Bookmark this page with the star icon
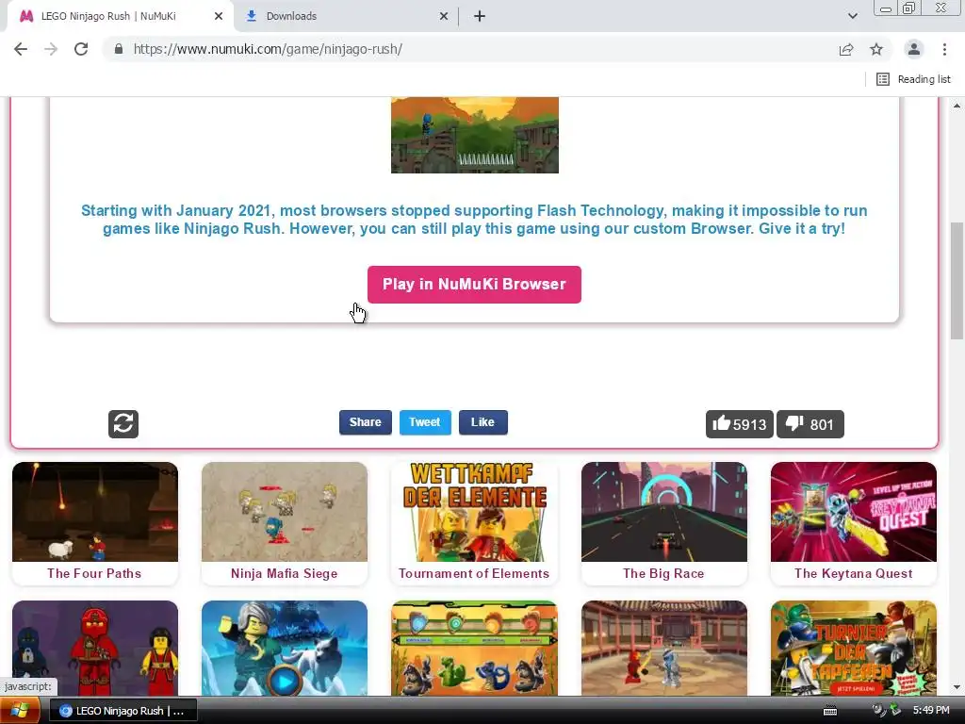This screenshot has height=724, width=965. 876,49
